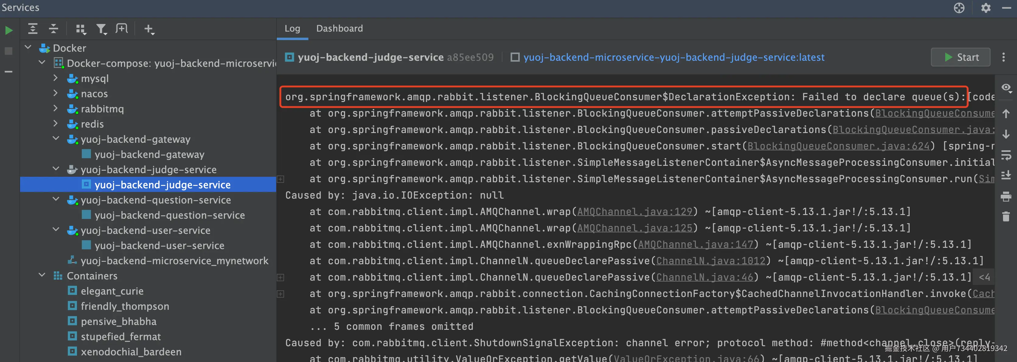
Task: Clear the log with trash icon
Action: [1006, 217]
